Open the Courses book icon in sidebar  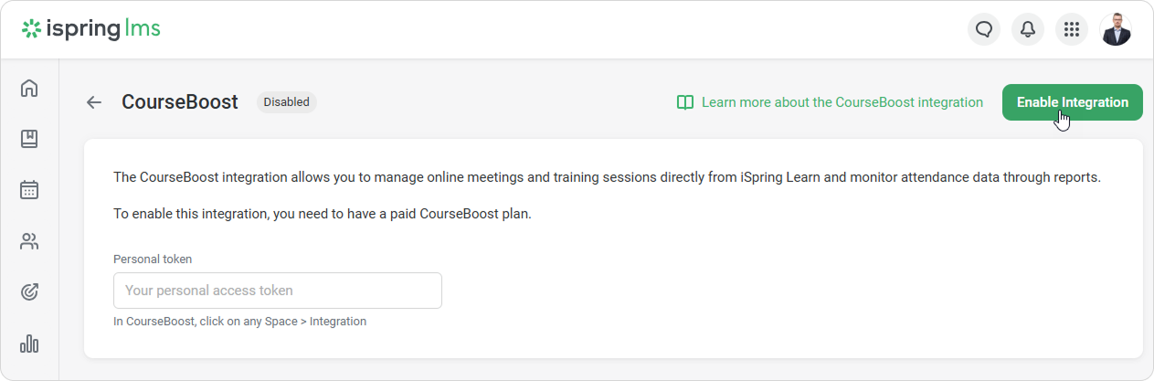click(29, 139)
